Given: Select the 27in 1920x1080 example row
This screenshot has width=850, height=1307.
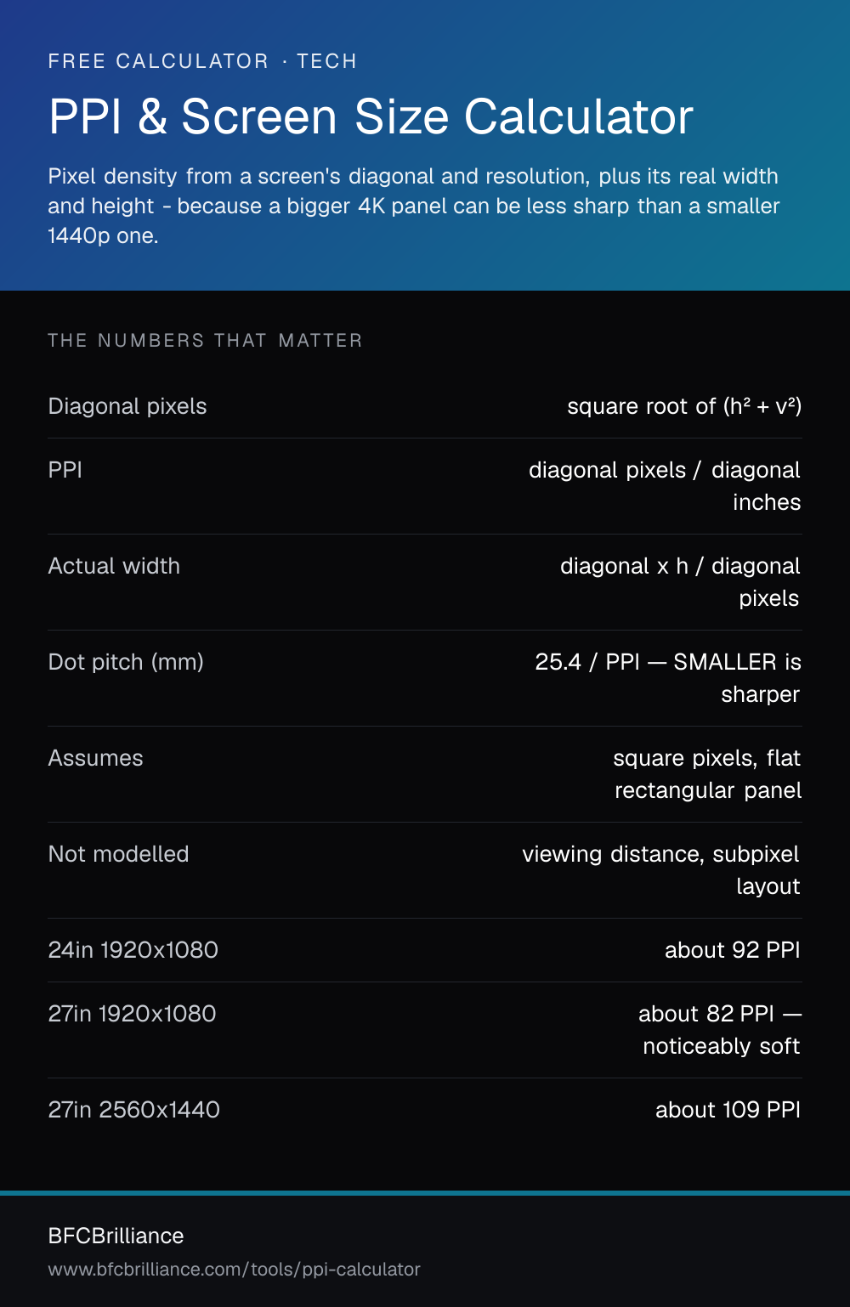Looking at the screenshot, I should coord(425,1030).
